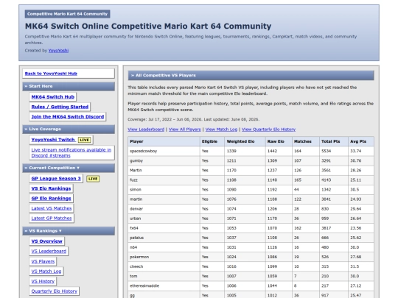Screen dimensions: 398x298
Task: Click the Matches column header
Action: point(306,141)
